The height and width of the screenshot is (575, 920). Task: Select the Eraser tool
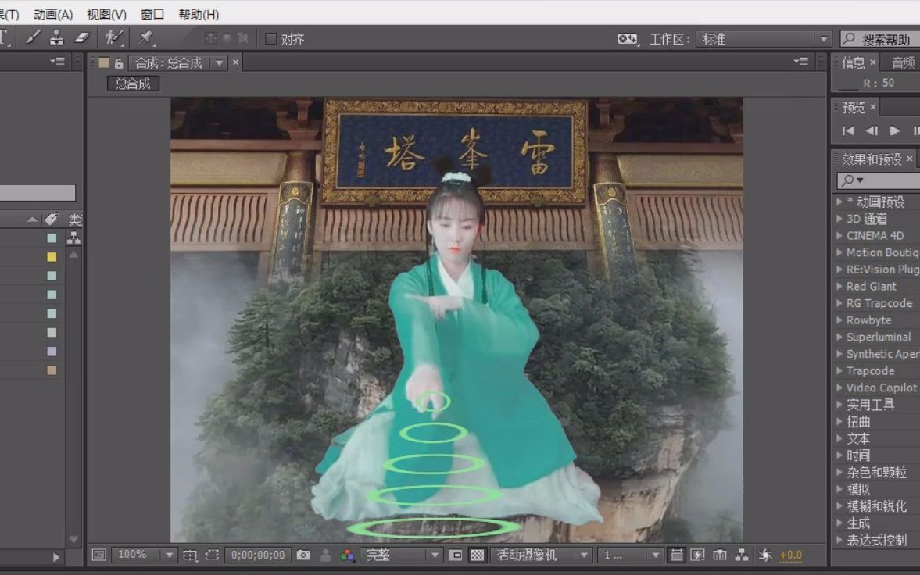coord(81,38)
